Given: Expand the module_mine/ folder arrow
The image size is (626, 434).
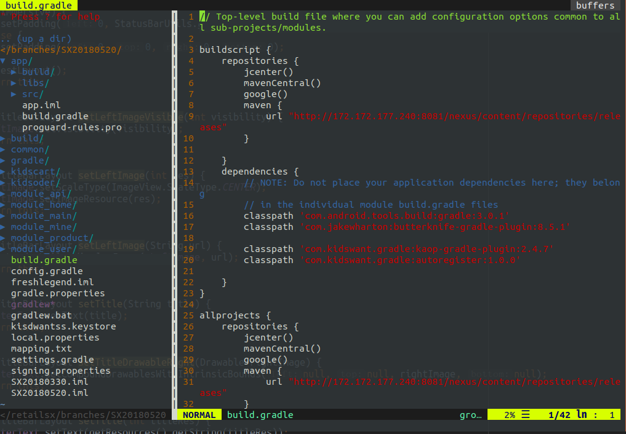Looking at the screenshot, I should click(3, 227).
